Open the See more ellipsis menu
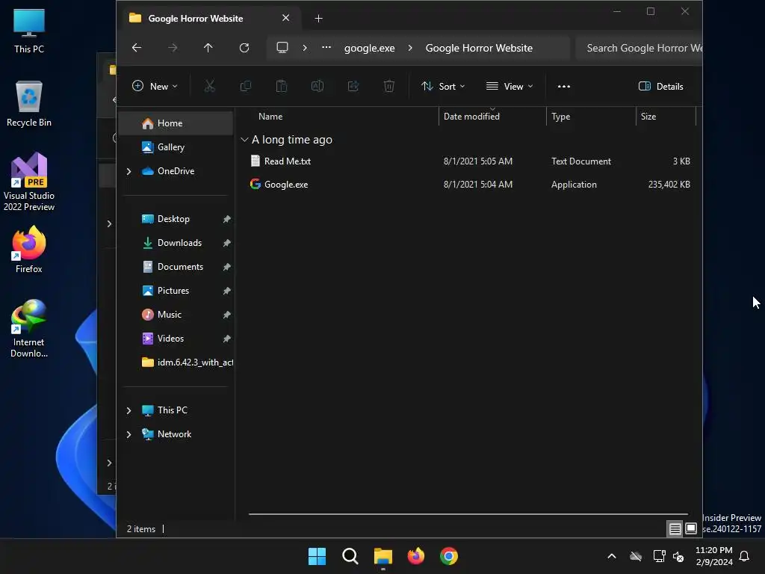 [x=563, y=87]
